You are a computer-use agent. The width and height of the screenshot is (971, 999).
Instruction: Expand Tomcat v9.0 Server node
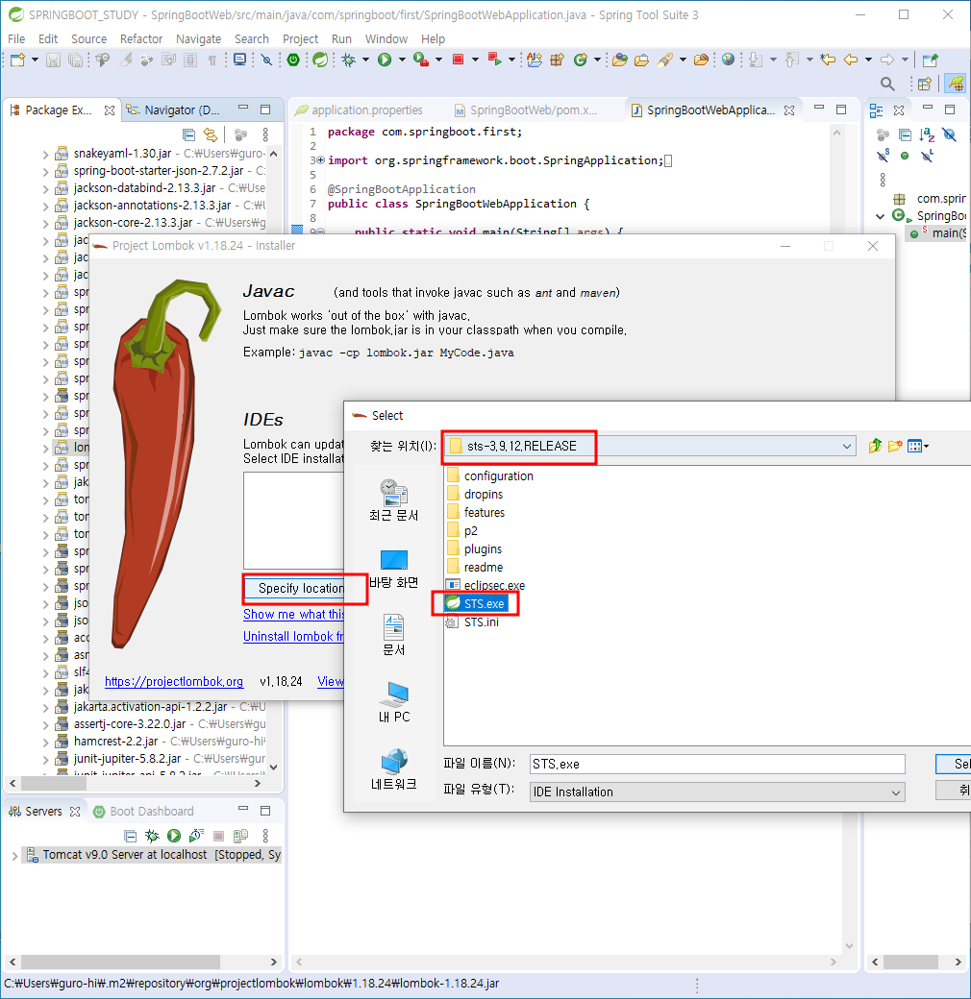[x=14, y=856]
